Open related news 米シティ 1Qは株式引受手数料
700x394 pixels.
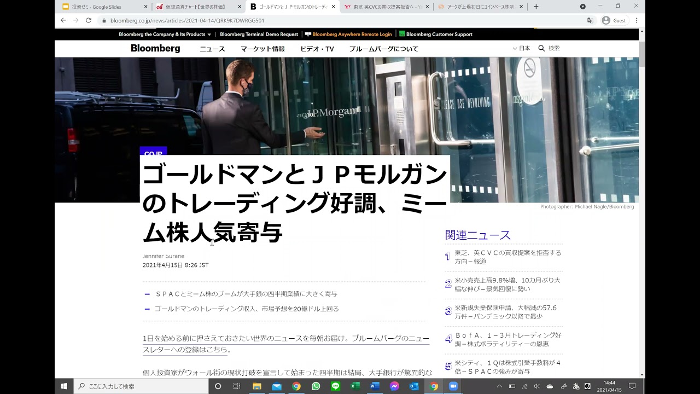(x=507, y=367)
